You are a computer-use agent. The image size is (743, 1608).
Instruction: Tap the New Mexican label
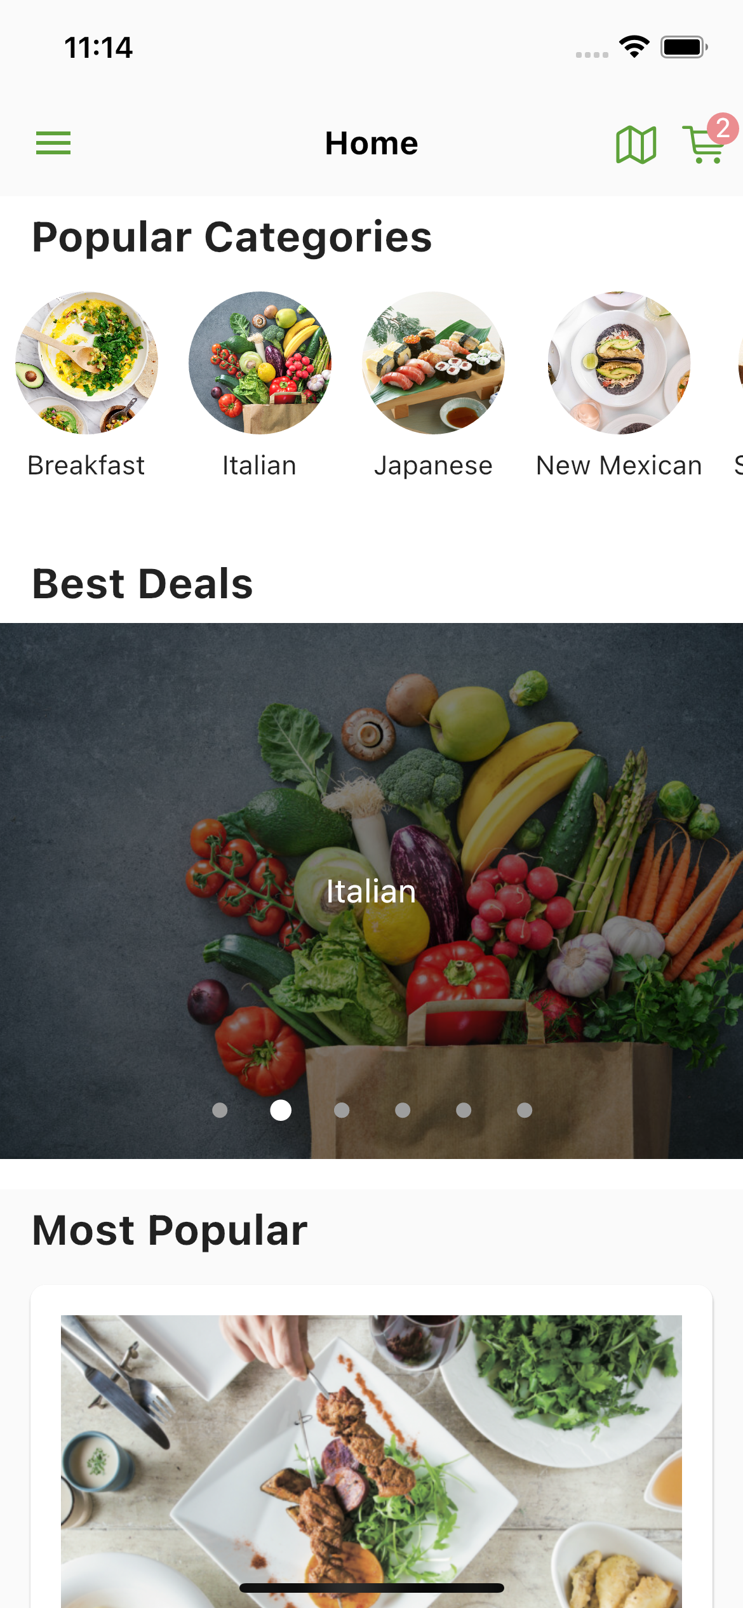click(x=619, y=466)
